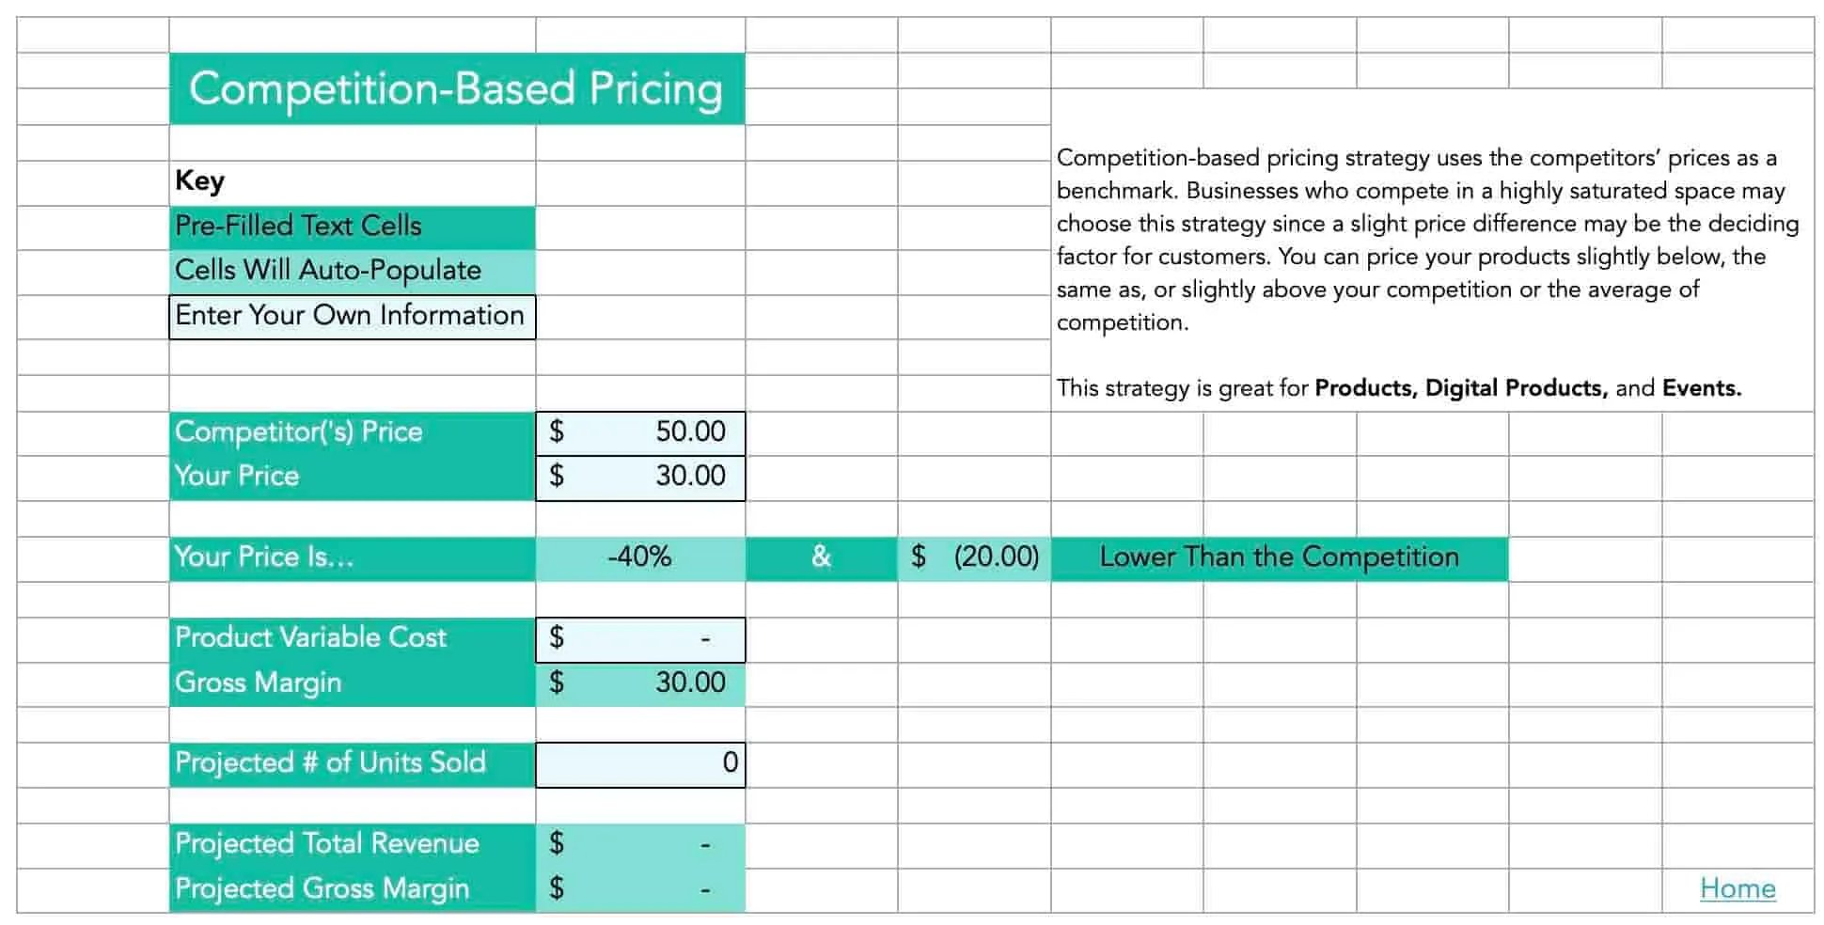Select the -40% price difference cell
1824x925 pixels.
click(640, 557)
